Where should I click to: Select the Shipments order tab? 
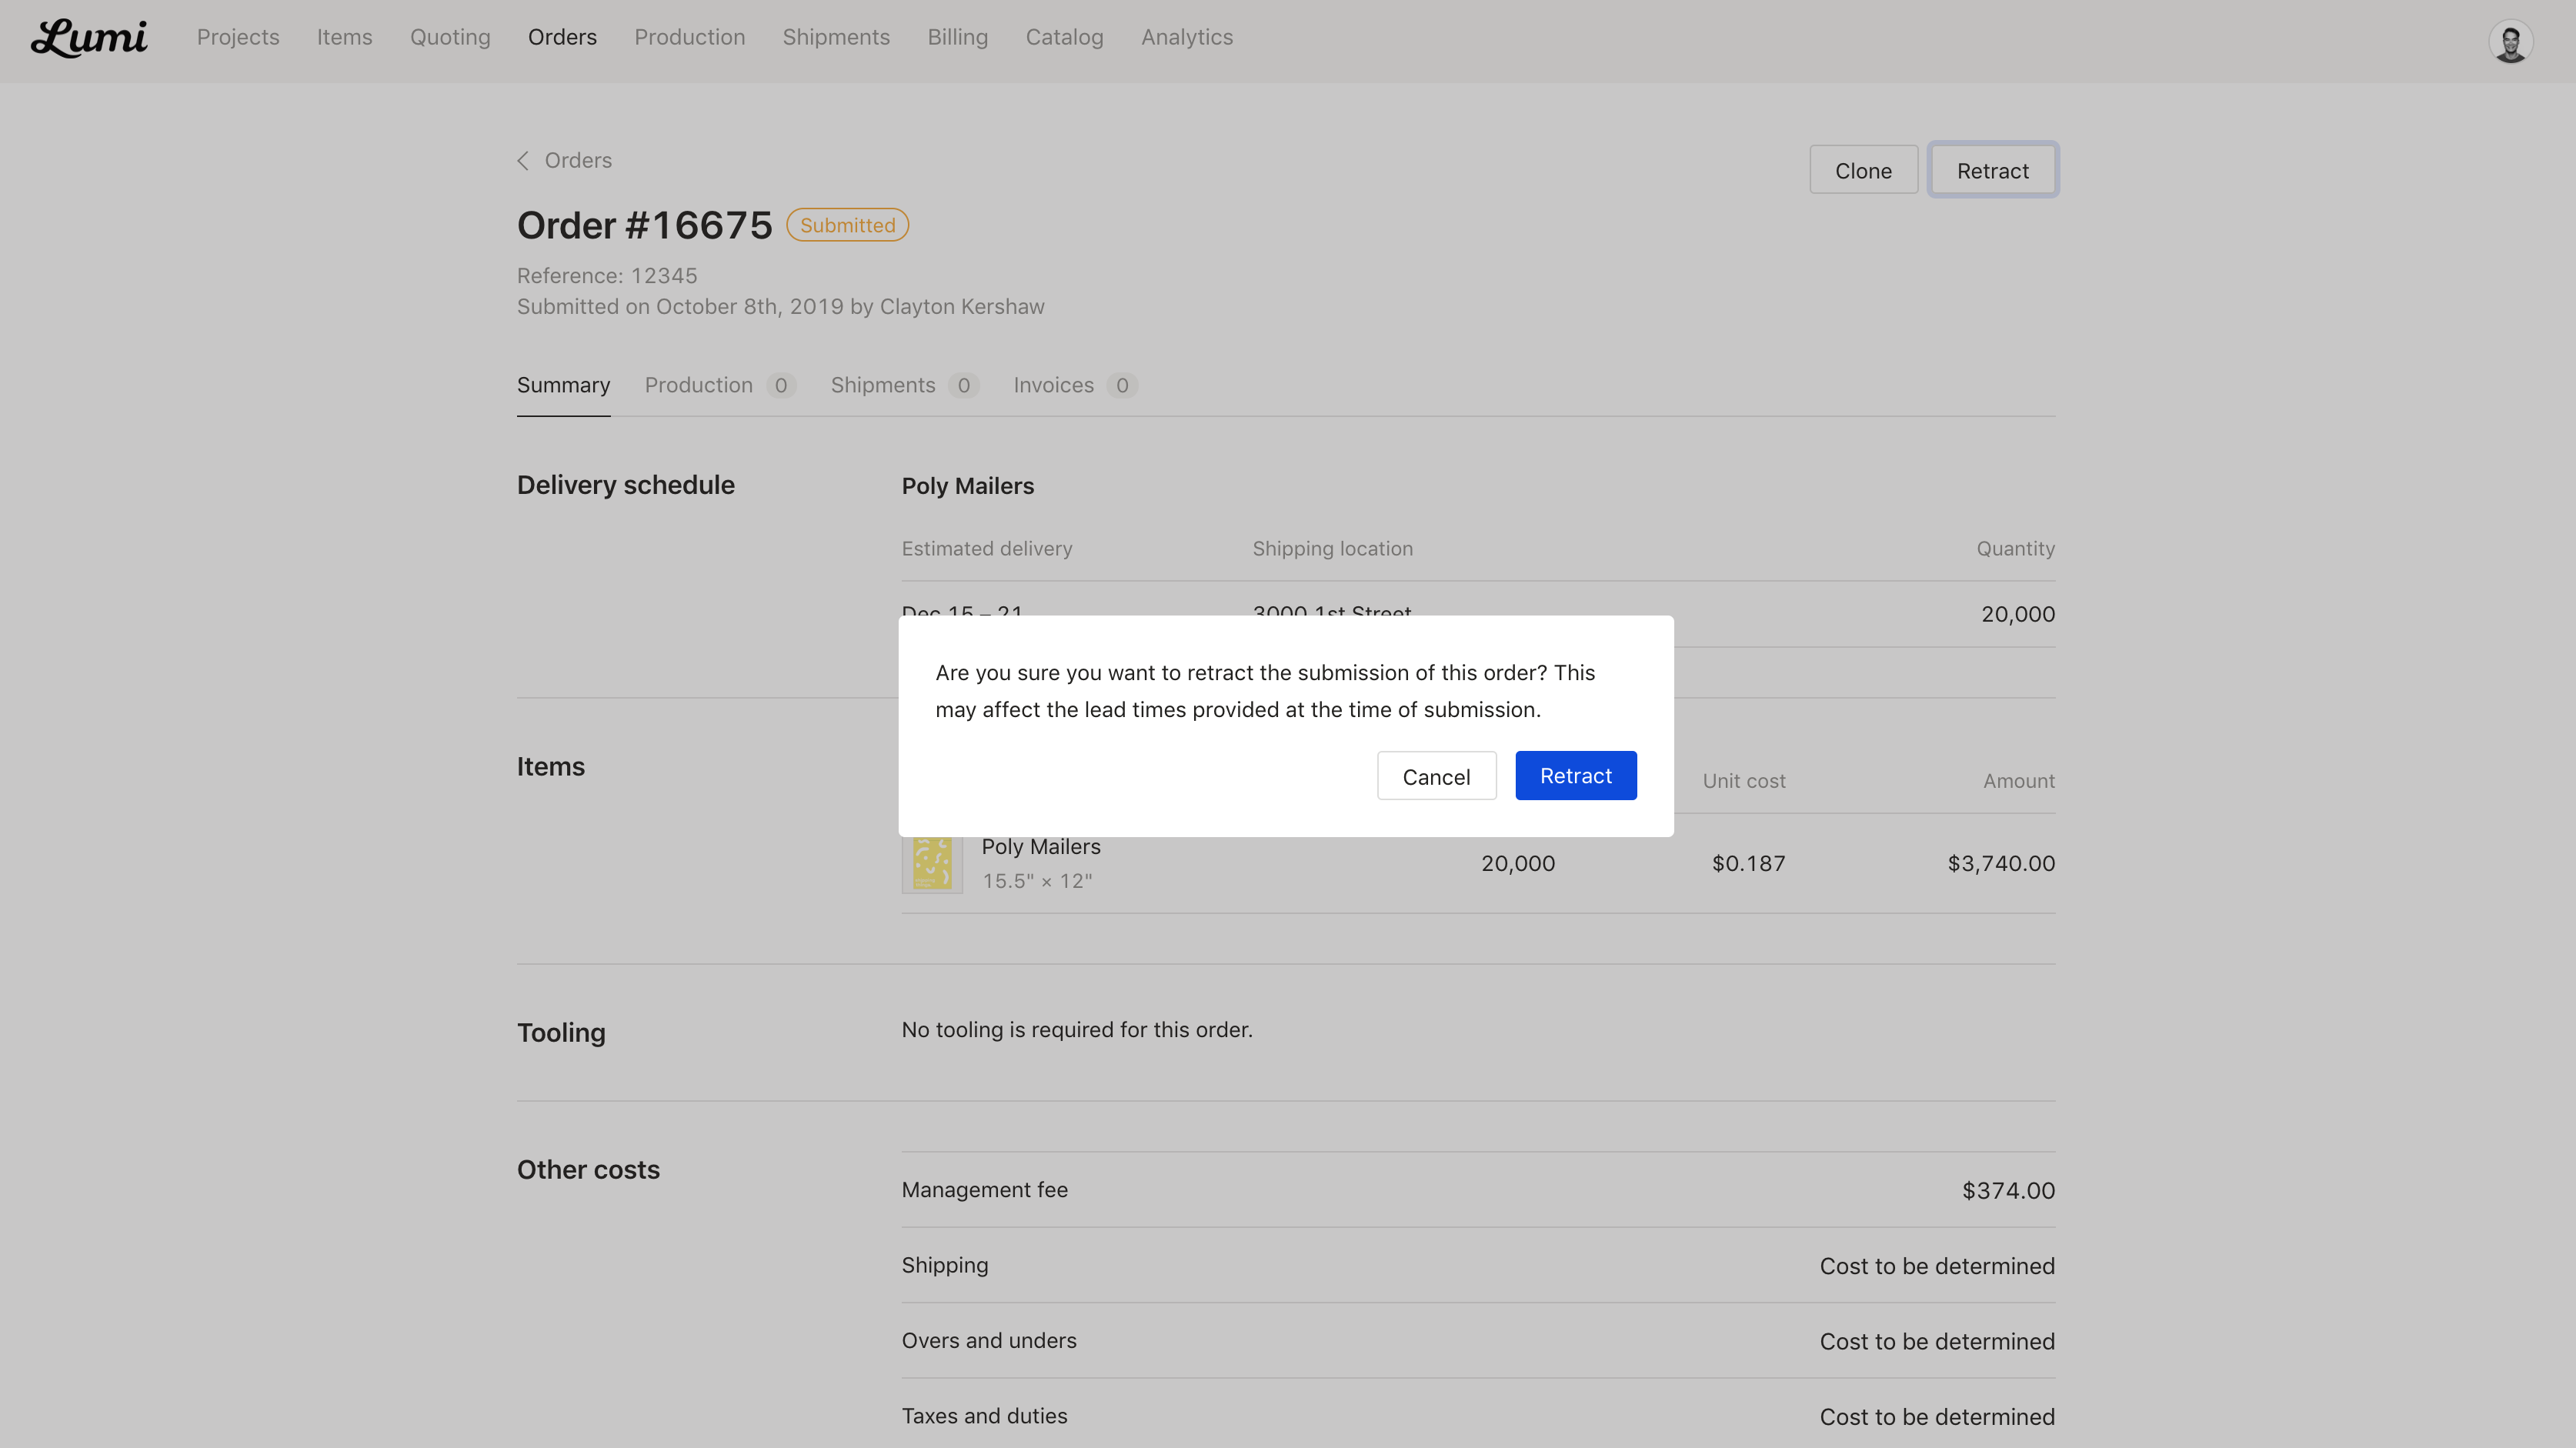coord(883,386)
